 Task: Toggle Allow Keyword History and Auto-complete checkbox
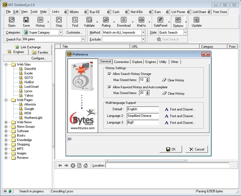(x=109, y=87)
